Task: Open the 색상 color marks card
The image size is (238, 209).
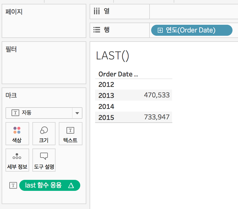Action: 17,134
